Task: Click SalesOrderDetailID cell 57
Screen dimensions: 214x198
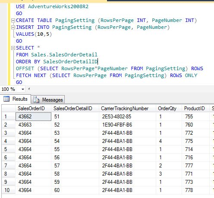Action: [x=75, y=166]
